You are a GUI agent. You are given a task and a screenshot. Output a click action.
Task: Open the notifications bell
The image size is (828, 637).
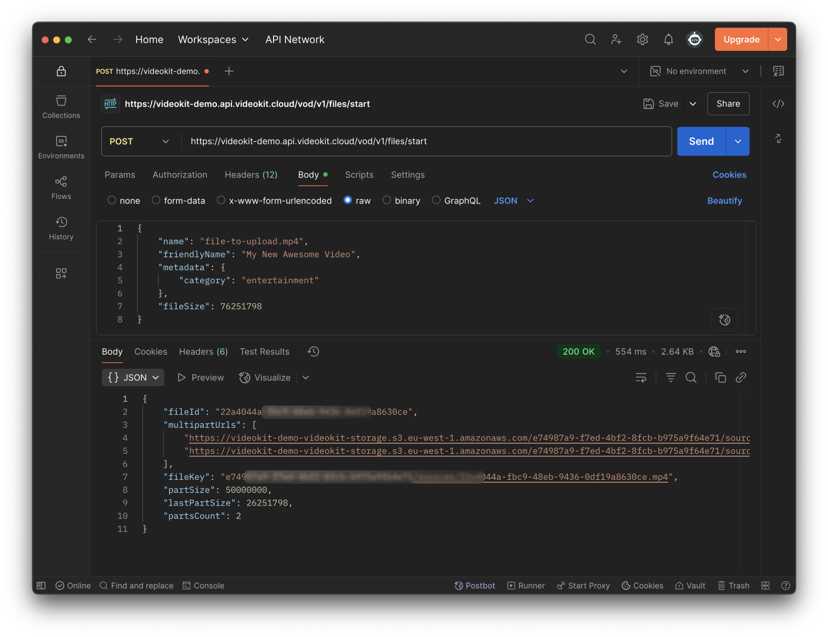[x=668, y=40]
